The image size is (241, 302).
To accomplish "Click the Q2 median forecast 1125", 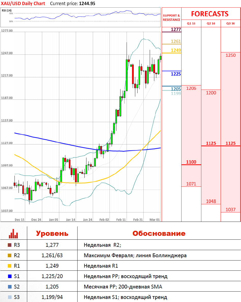I will 211,143.
